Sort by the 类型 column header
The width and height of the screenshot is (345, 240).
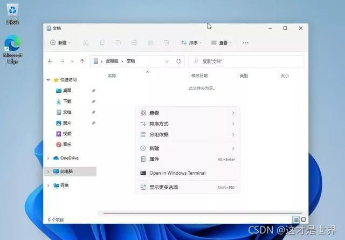click(x=244, y=76)
